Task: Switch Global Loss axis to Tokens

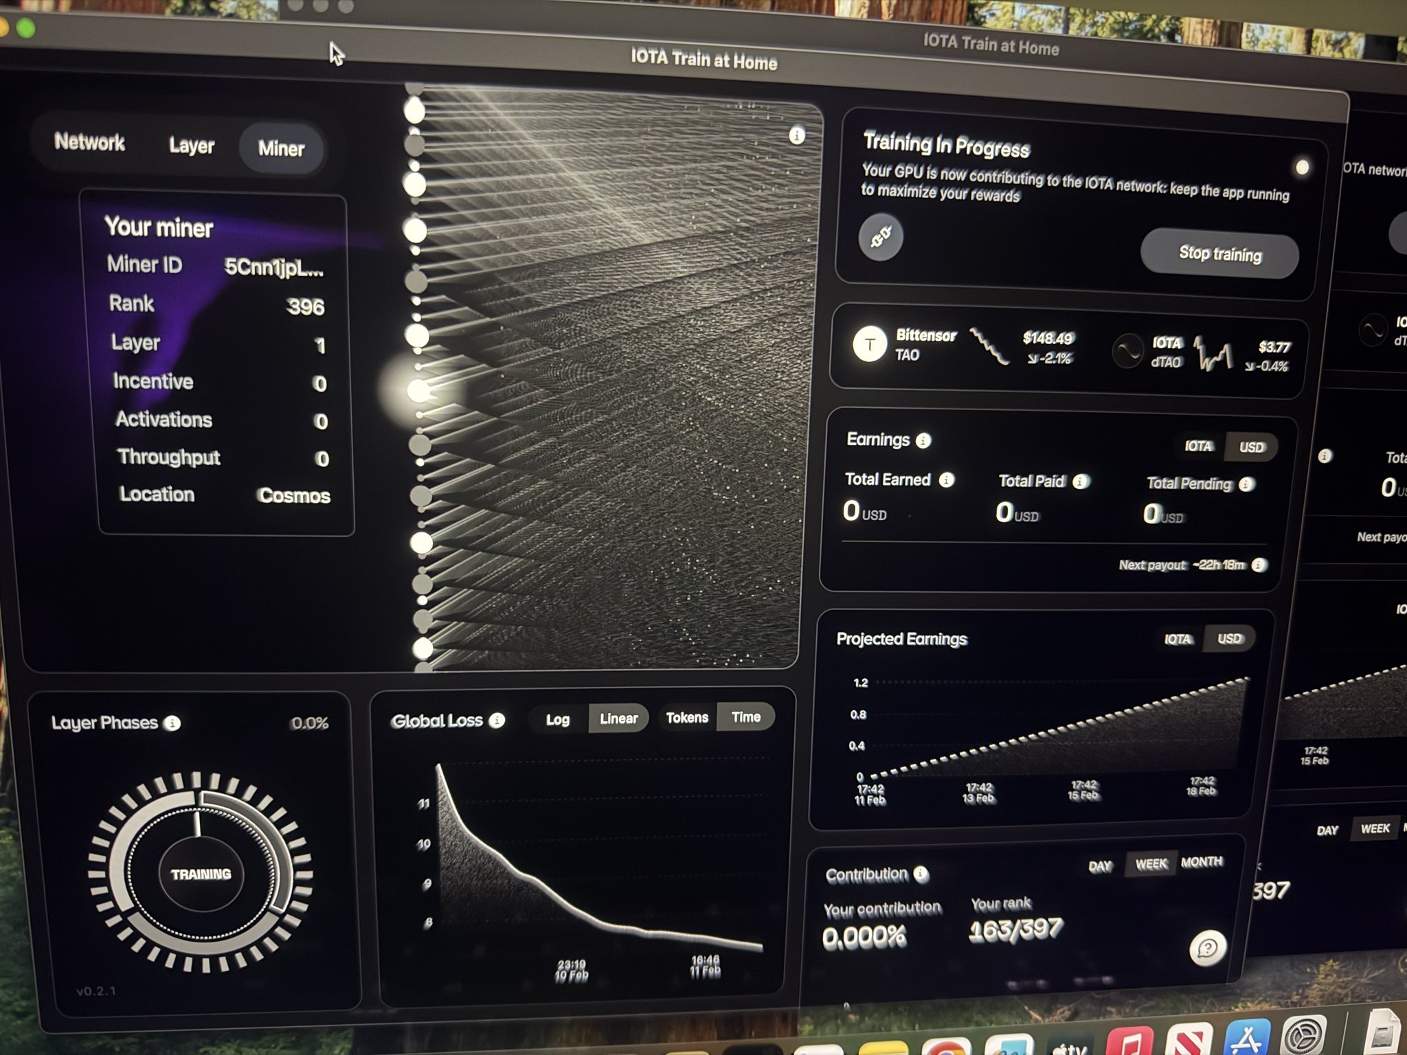Action: pos(687,718)
